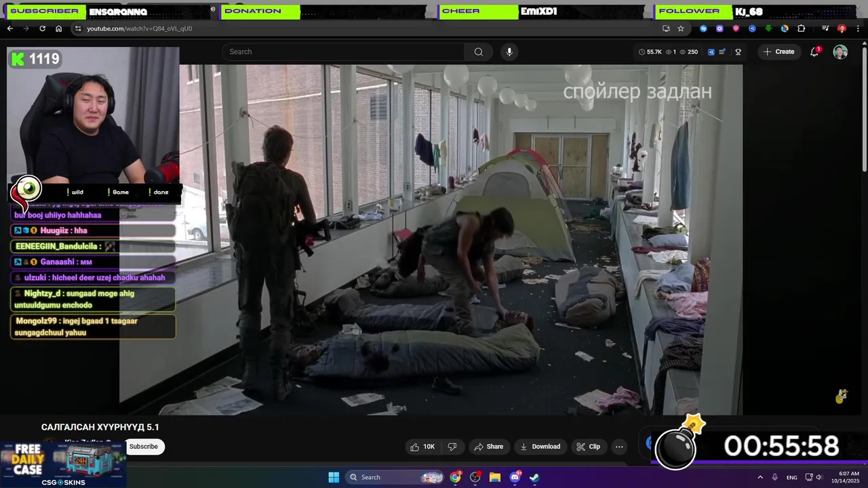Click ulzuki chat message
This screenshot has height=488, width=868.
click(x=93, y=277)
